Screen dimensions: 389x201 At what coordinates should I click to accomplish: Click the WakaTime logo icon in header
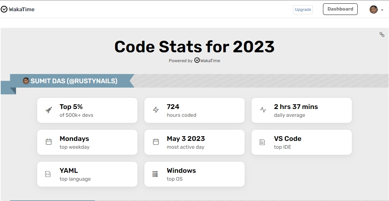(x=4, y=10)
